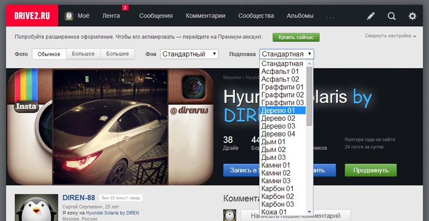Click the 38 Драйв counter

231,143
